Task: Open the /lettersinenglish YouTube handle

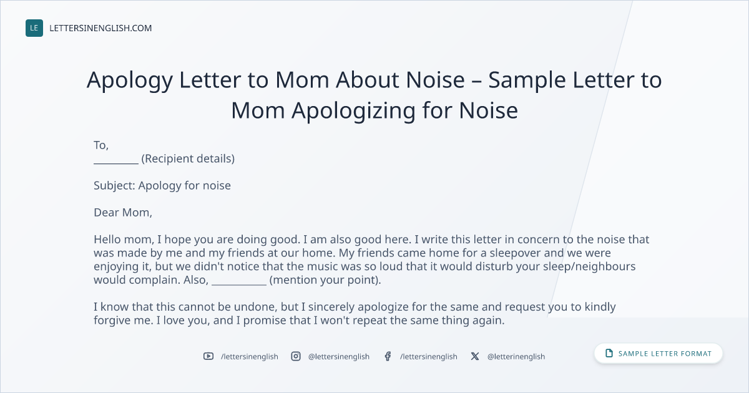Action: (250, 356)
